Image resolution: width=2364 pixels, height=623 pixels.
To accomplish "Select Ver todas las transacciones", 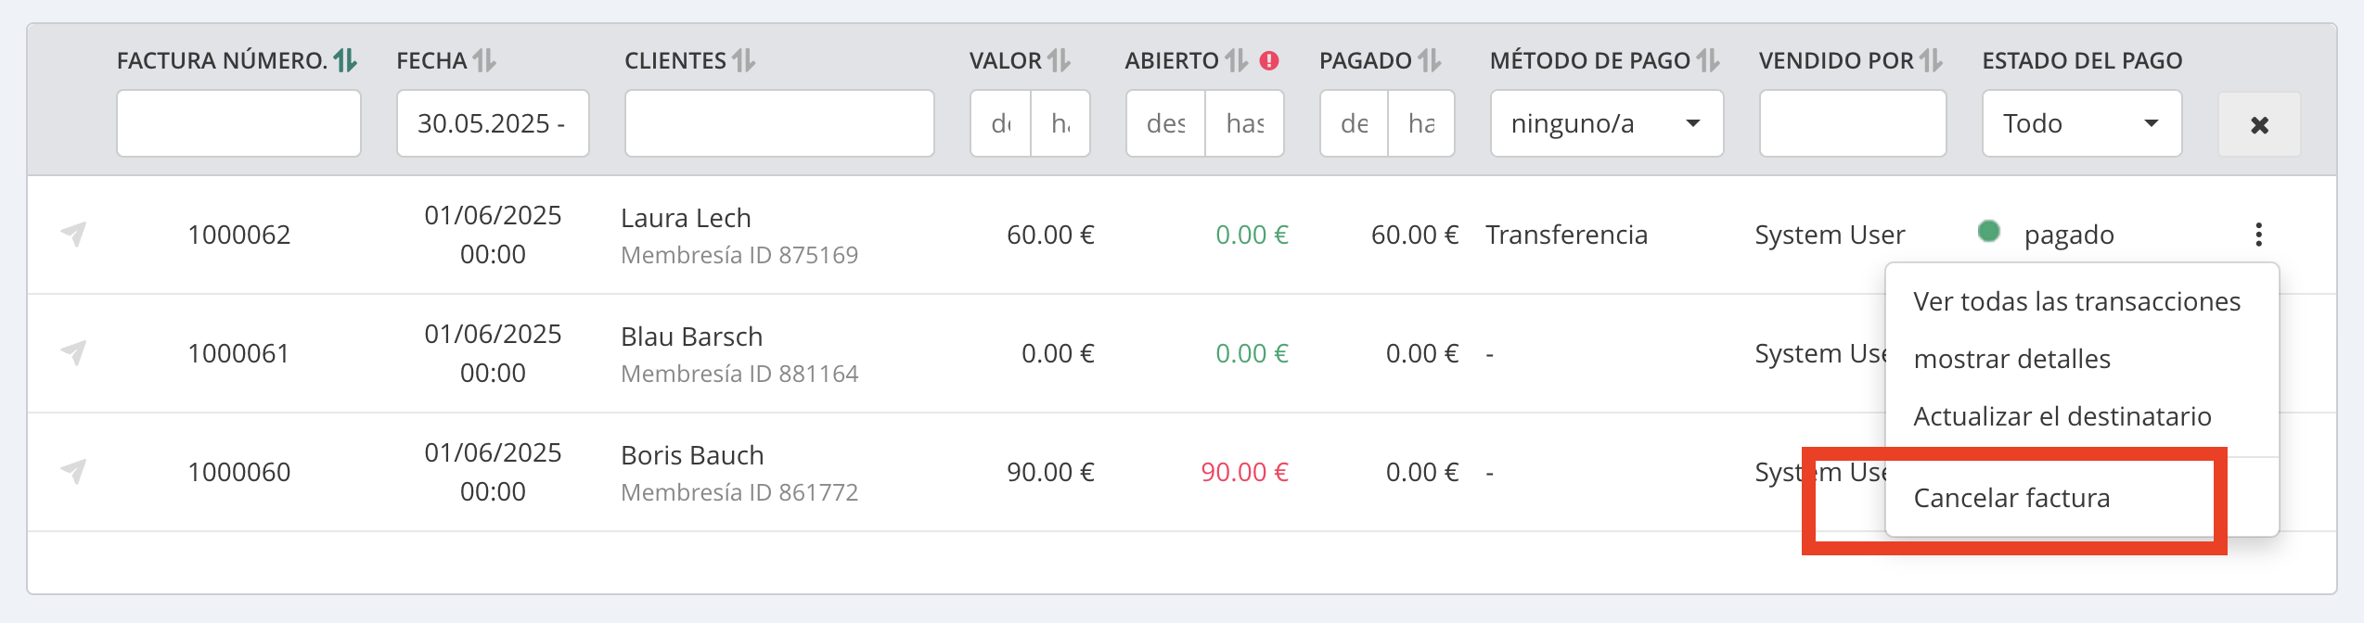I will 2076,301.
